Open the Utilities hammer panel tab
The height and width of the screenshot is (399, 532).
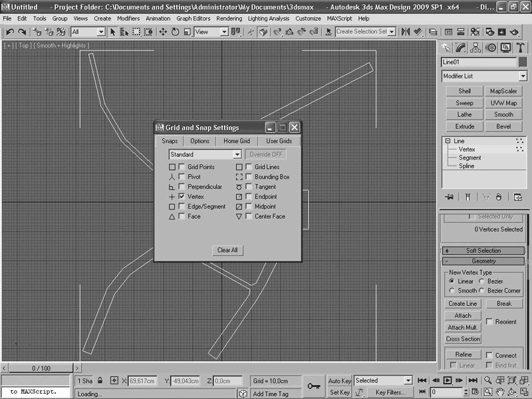click(520, 47)
